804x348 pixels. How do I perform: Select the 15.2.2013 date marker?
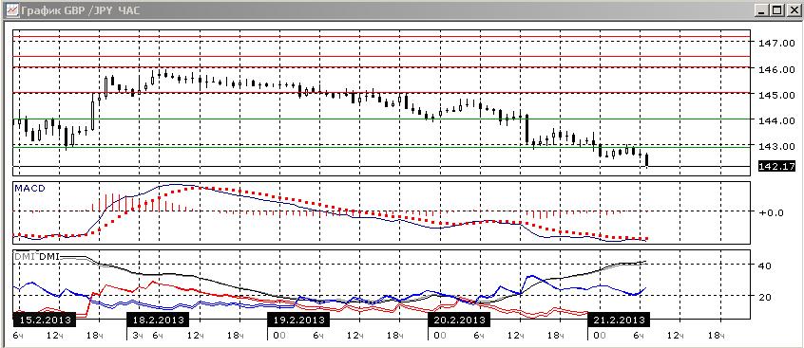click(x=44, y=320)
